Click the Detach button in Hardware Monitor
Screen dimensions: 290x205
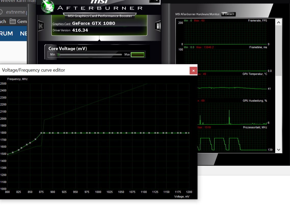(228, 14)
